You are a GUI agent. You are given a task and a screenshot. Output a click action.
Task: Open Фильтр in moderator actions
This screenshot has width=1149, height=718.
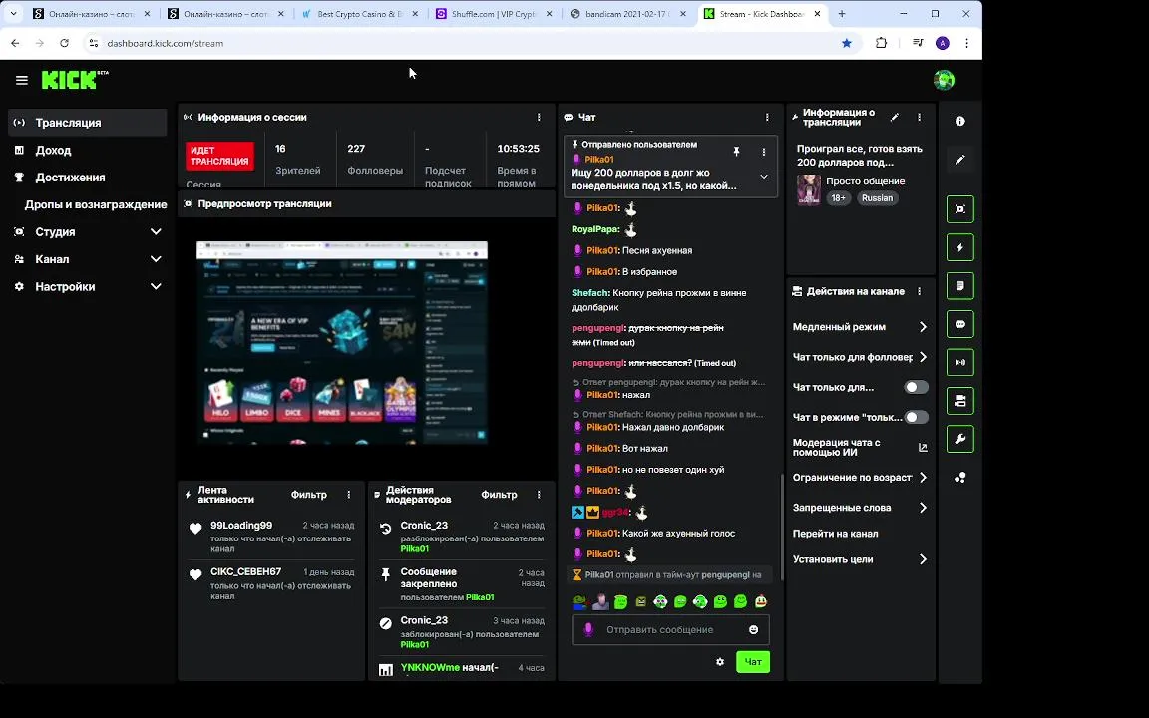(x=499, y=495)
